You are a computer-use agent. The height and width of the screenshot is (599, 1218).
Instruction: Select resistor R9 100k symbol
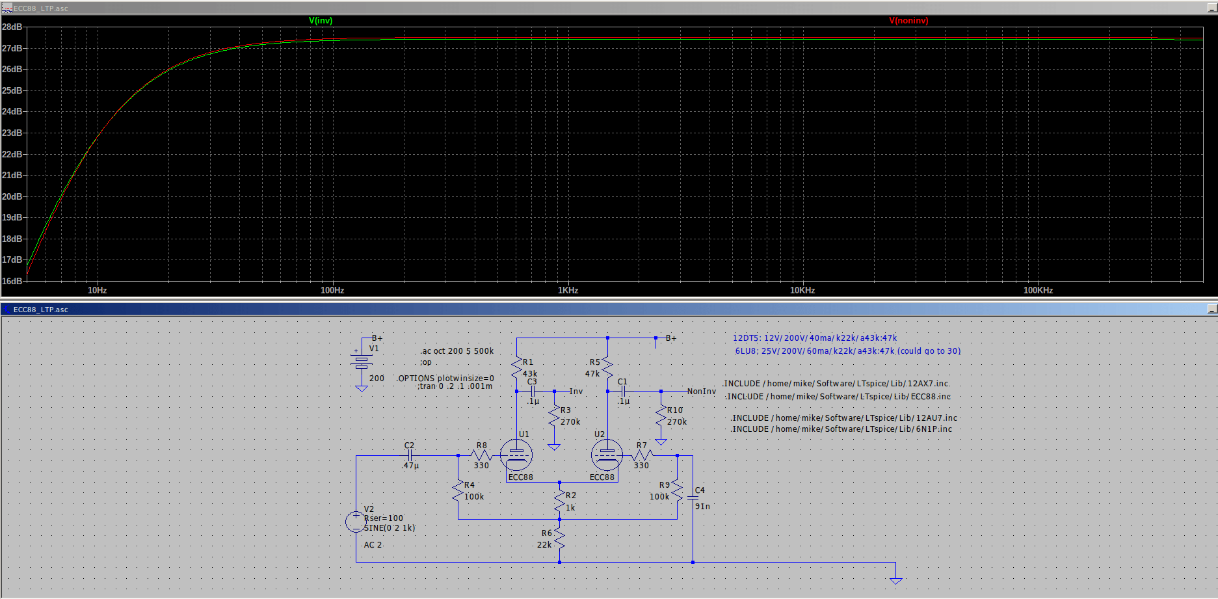[x=677, y=491]
